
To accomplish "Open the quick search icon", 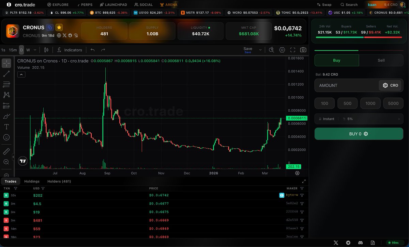I will click(x=271, y=50).
